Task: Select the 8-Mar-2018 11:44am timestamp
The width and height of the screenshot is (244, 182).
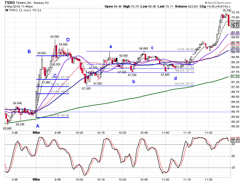Action: (x=19, y=7)
